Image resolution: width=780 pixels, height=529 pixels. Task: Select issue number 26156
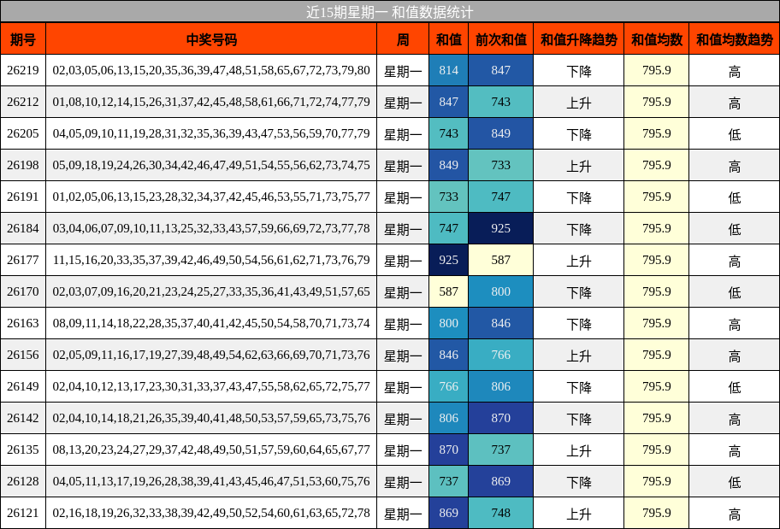23,355
